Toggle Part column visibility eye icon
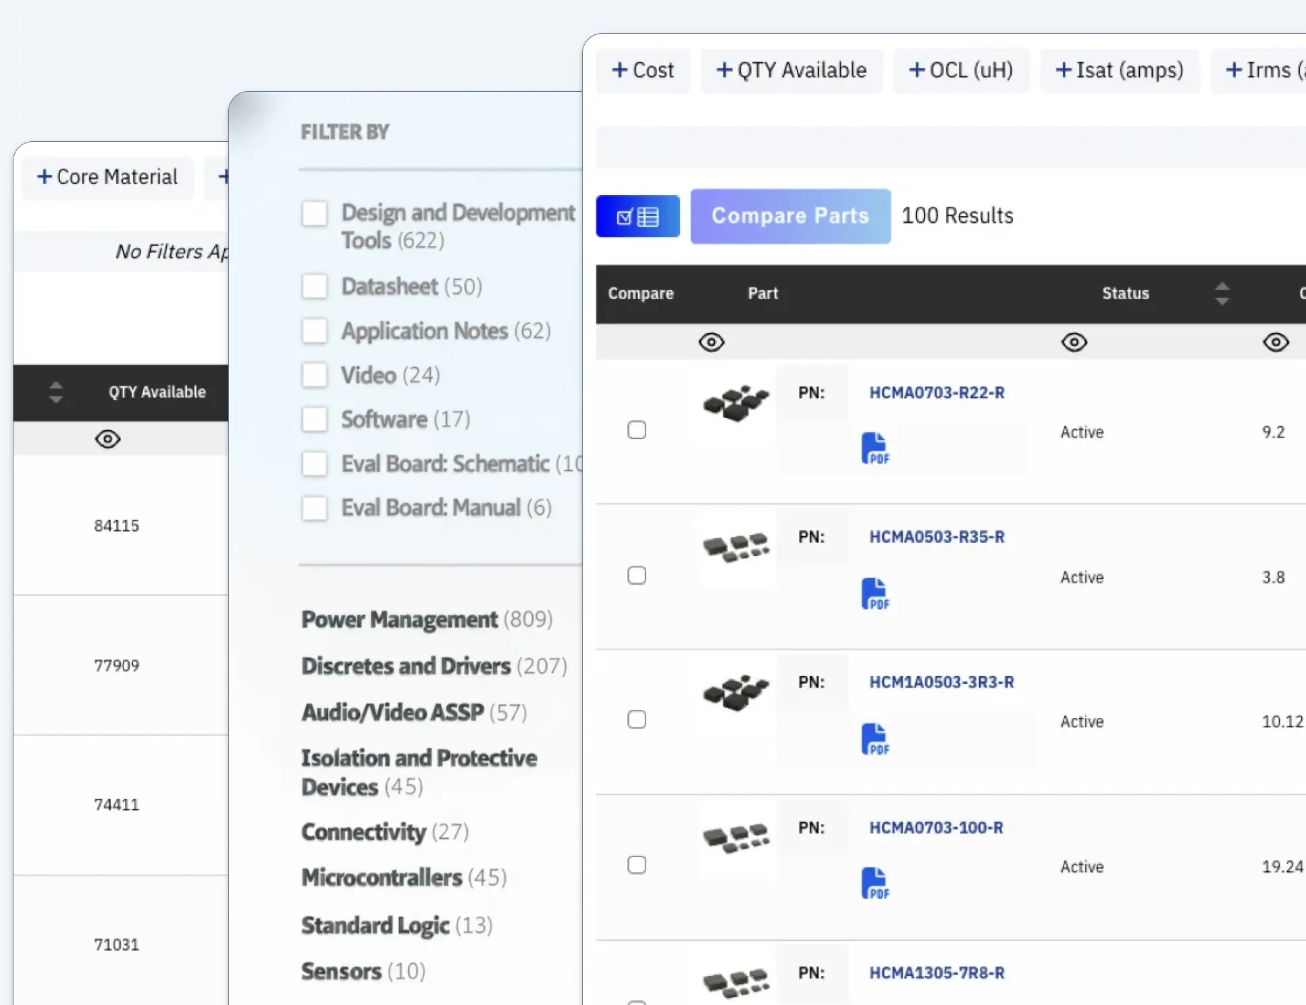The image size is (1306, 1005). point(711,342)
